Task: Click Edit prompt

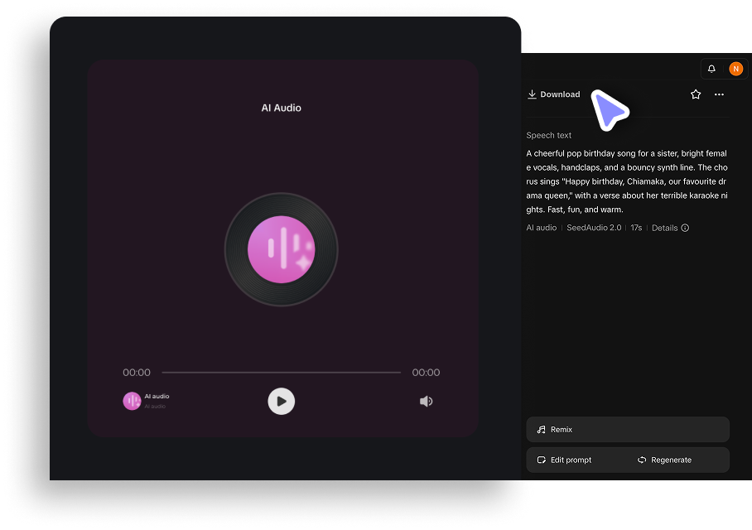Action: [564, 460]
